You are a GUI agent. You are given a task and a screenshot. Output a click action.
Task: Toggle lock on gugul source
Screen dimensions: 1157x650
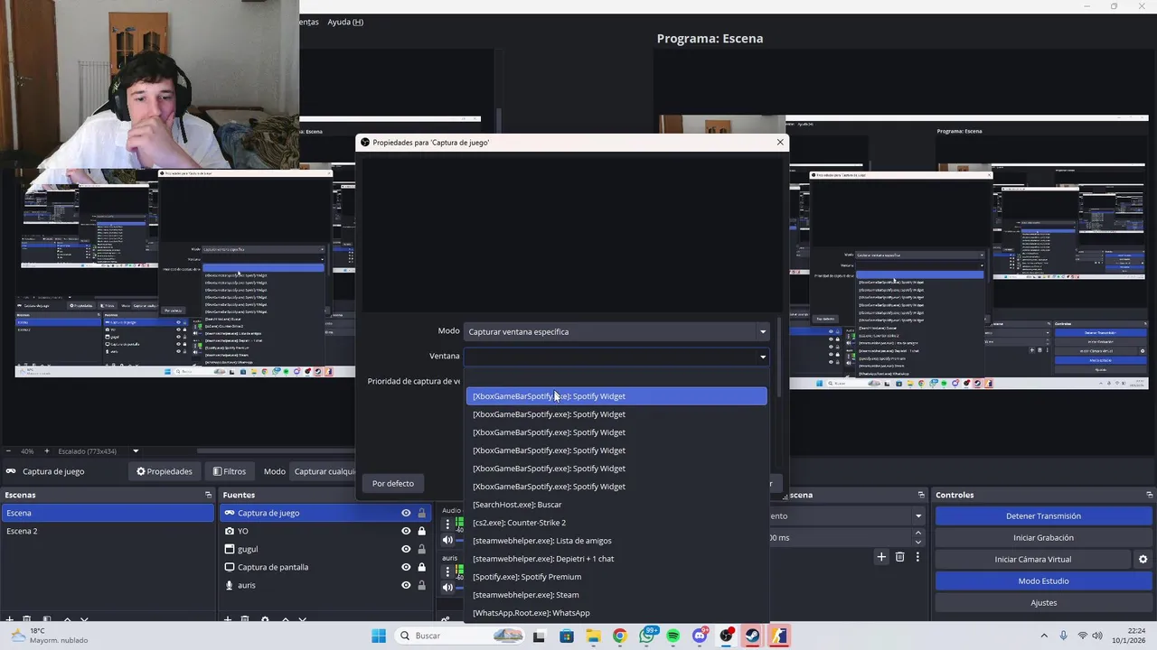pyautogui.click(x=421, y=549)
